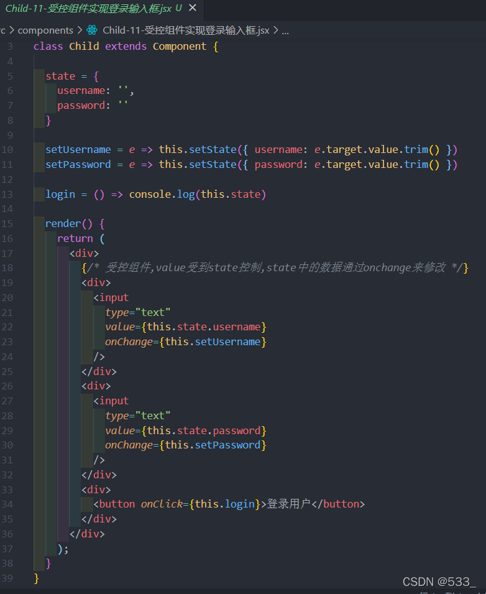The image size is (486, 594).
Task: Expand the breadcrumb ellipsis symbol list
Action: 285,31
